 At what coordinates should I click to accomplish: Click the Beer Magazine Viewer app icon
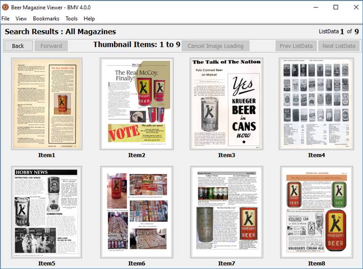coord(5,7)
